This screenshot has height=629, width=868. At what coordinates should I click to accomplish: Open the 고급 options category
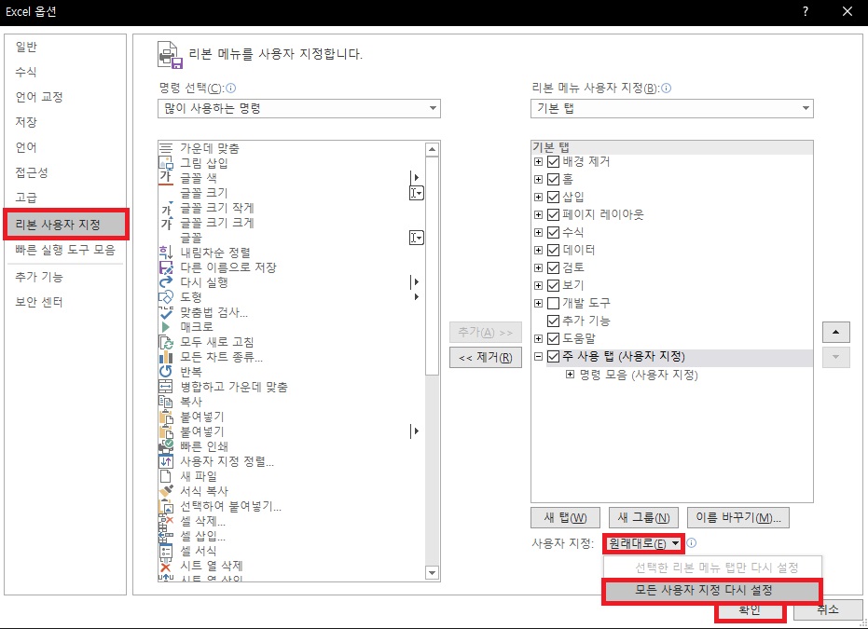click(65, 198)
